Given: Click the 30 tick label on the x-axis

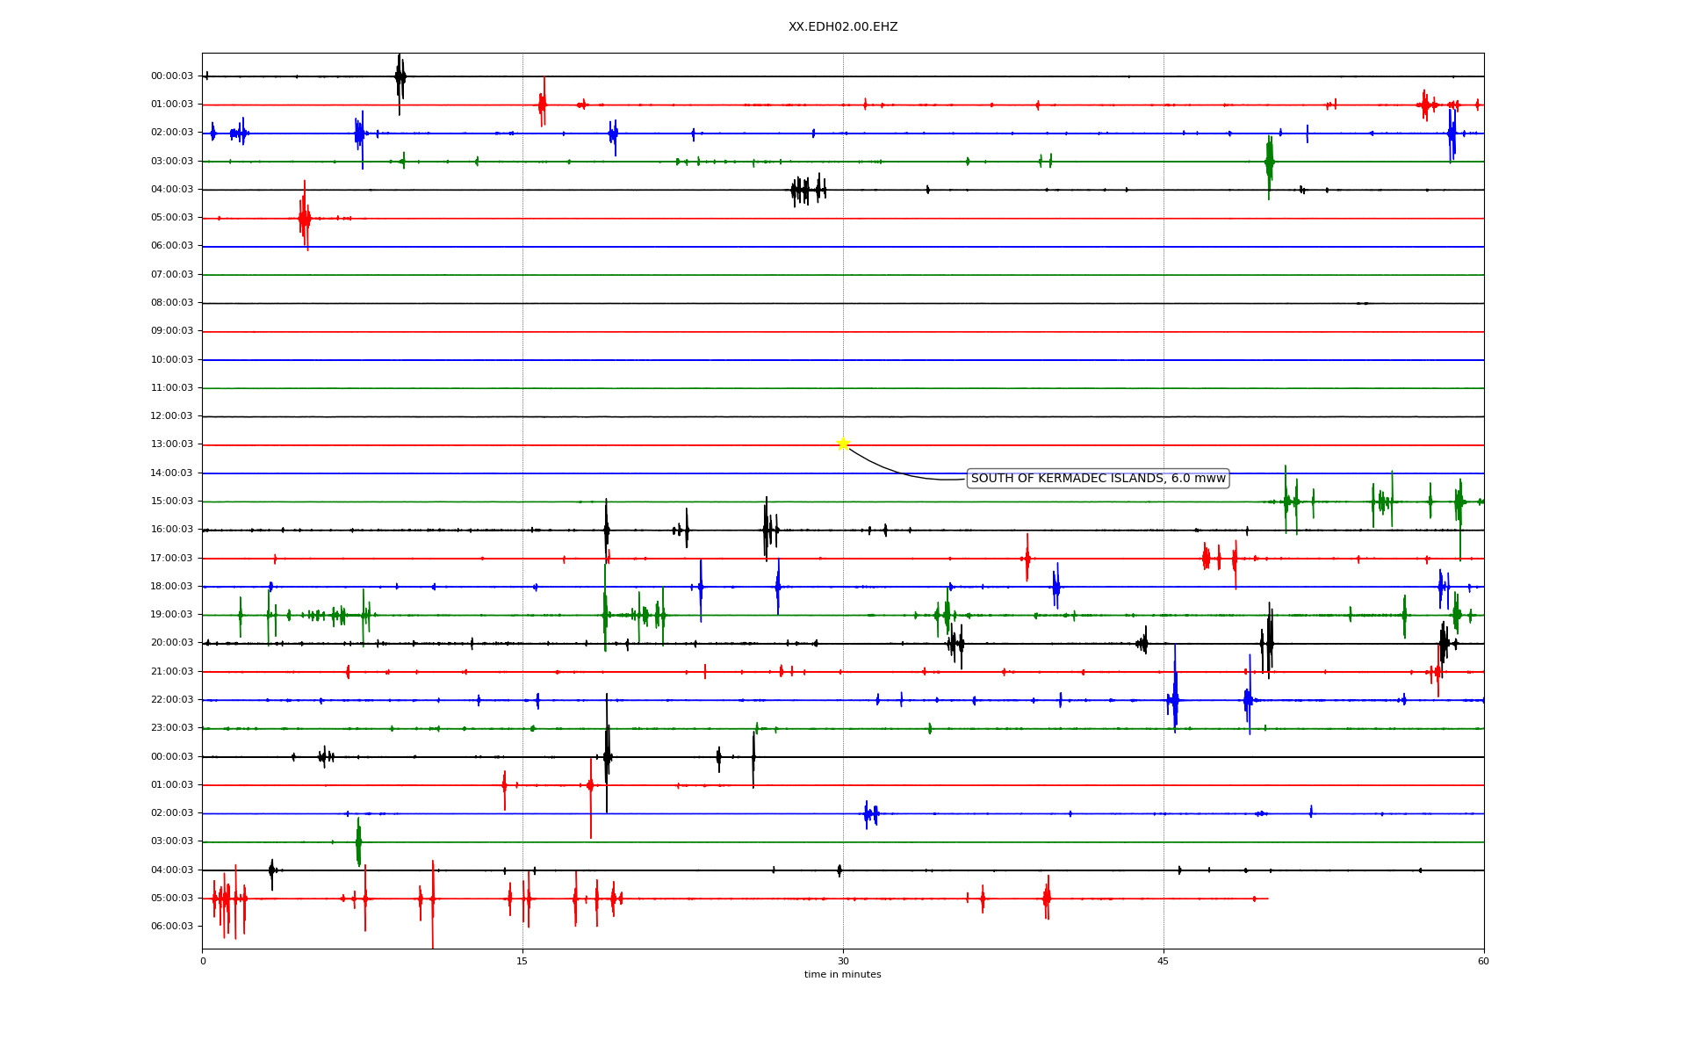Looking at the screenshot, I should [x=843, y=962].
